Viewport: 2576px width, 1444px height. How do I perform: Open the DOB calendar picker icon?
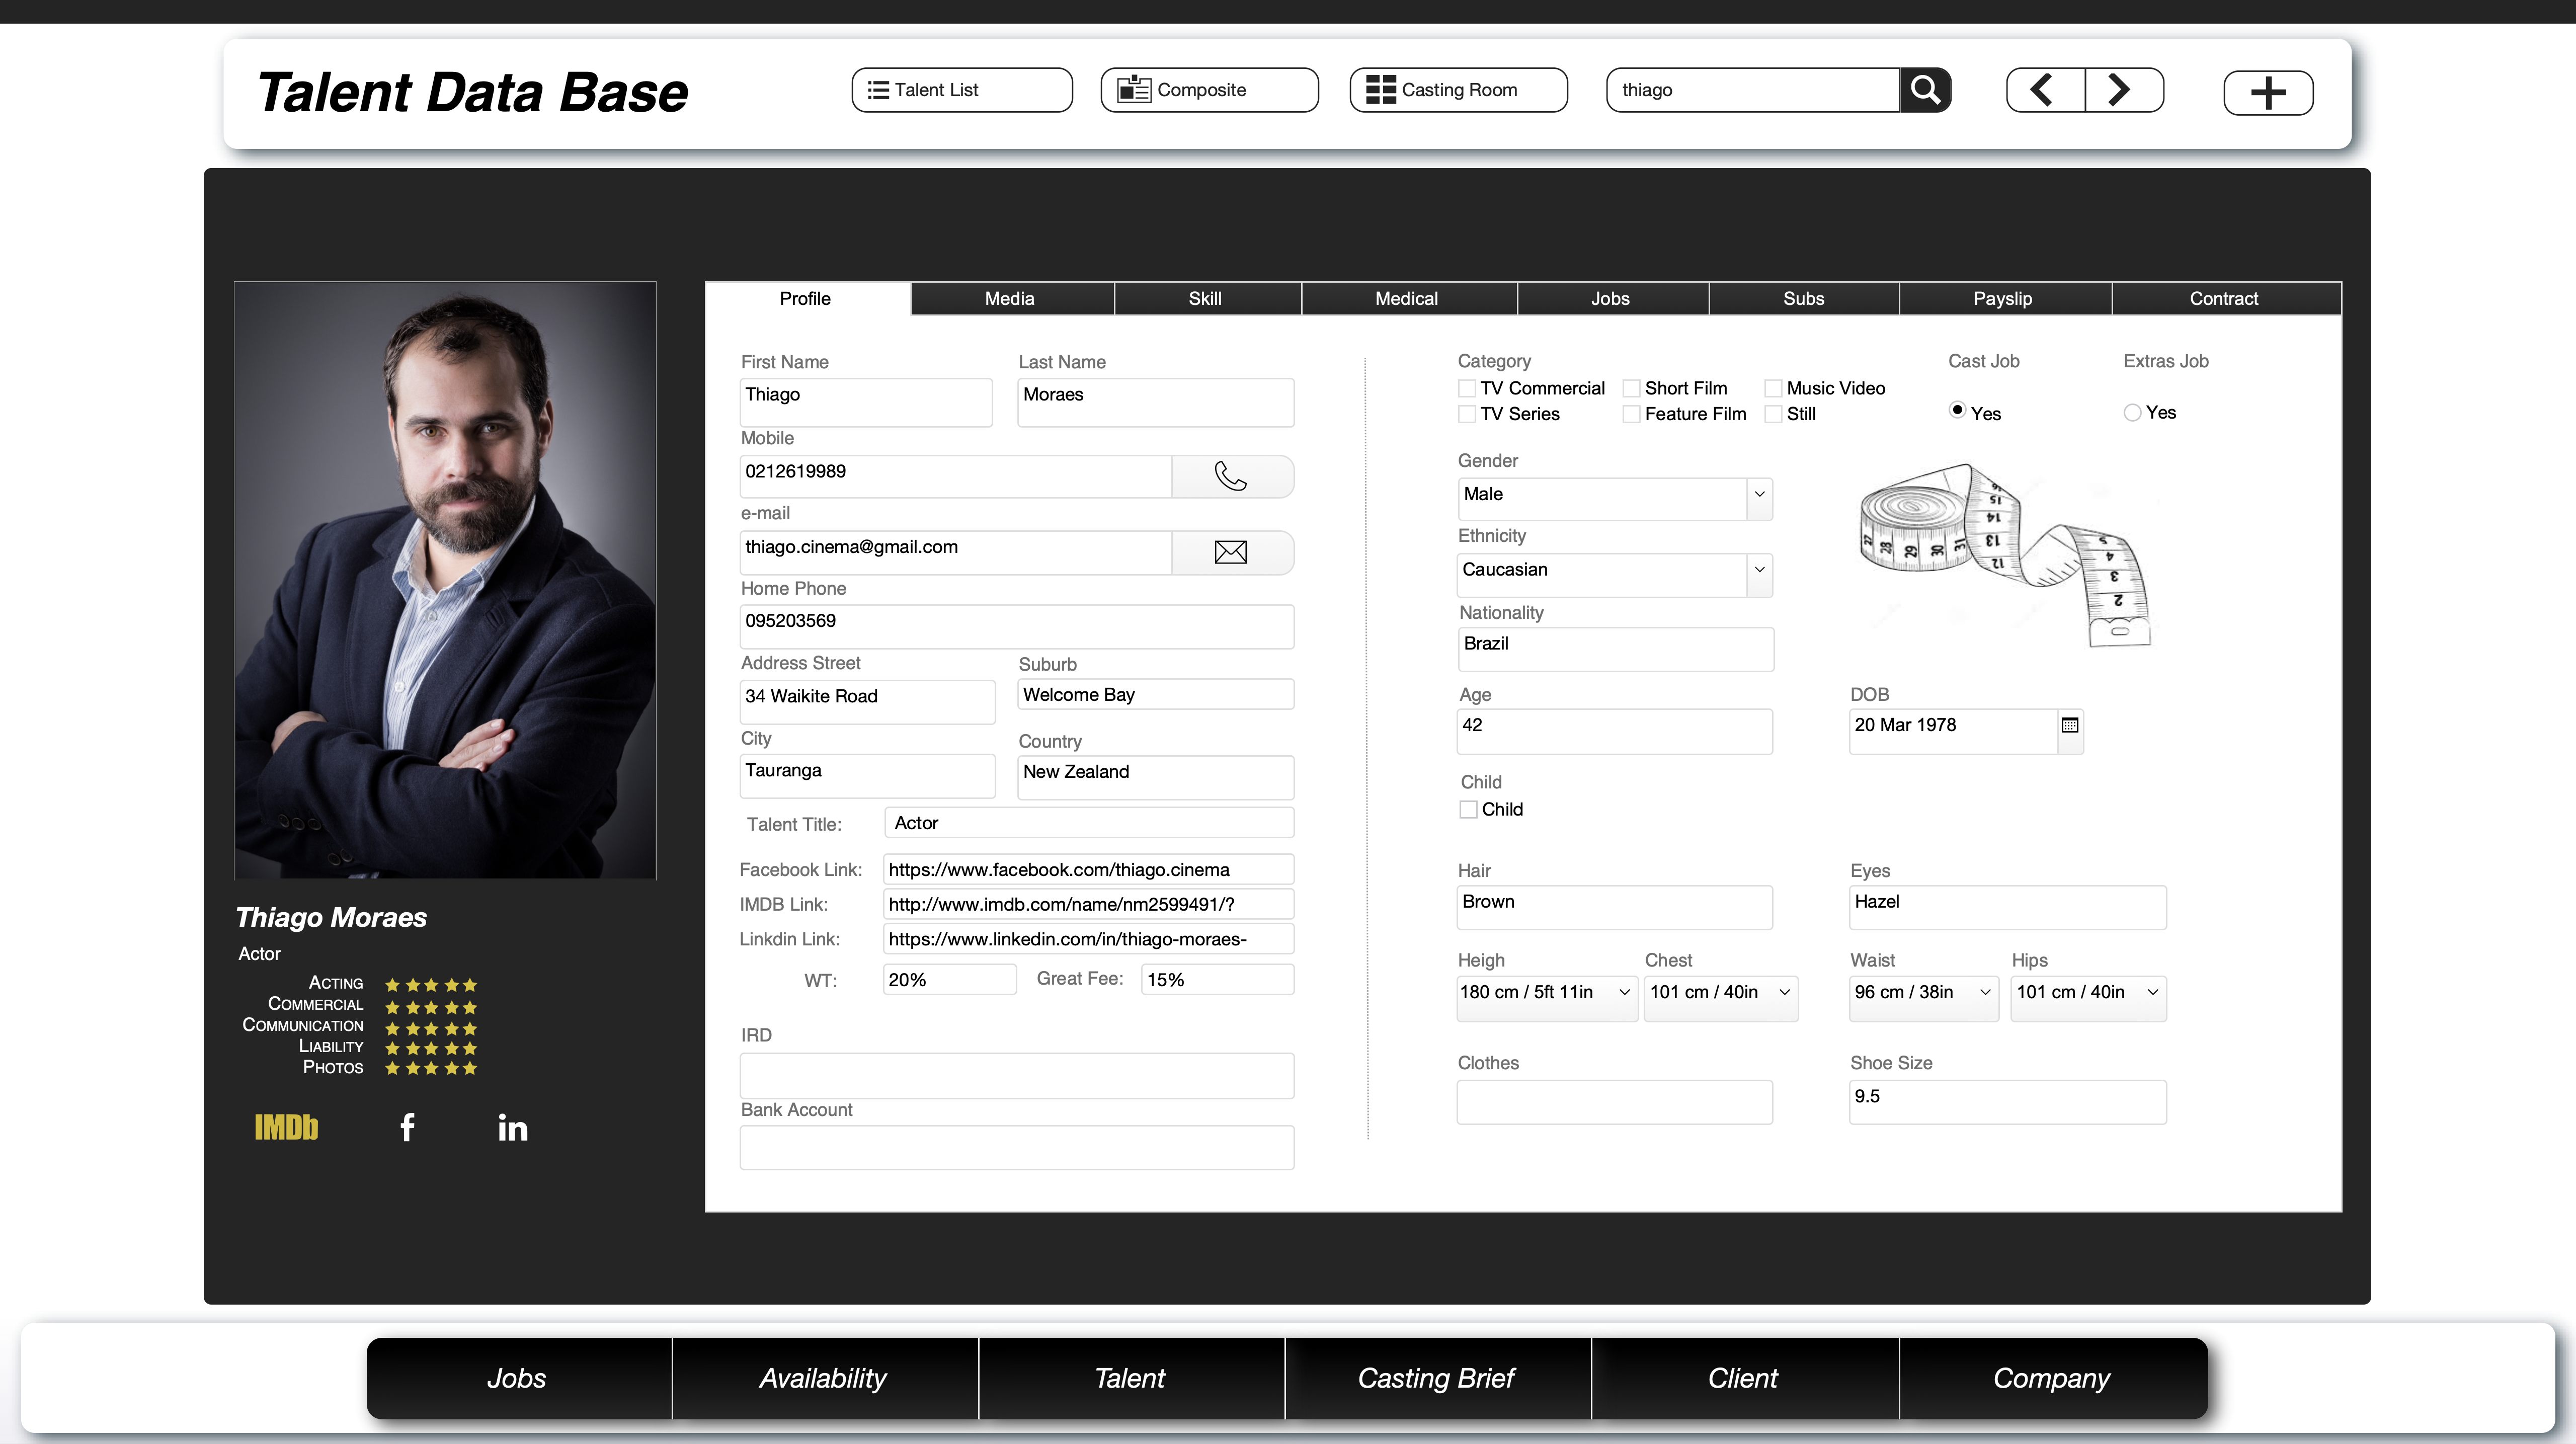2070,726
